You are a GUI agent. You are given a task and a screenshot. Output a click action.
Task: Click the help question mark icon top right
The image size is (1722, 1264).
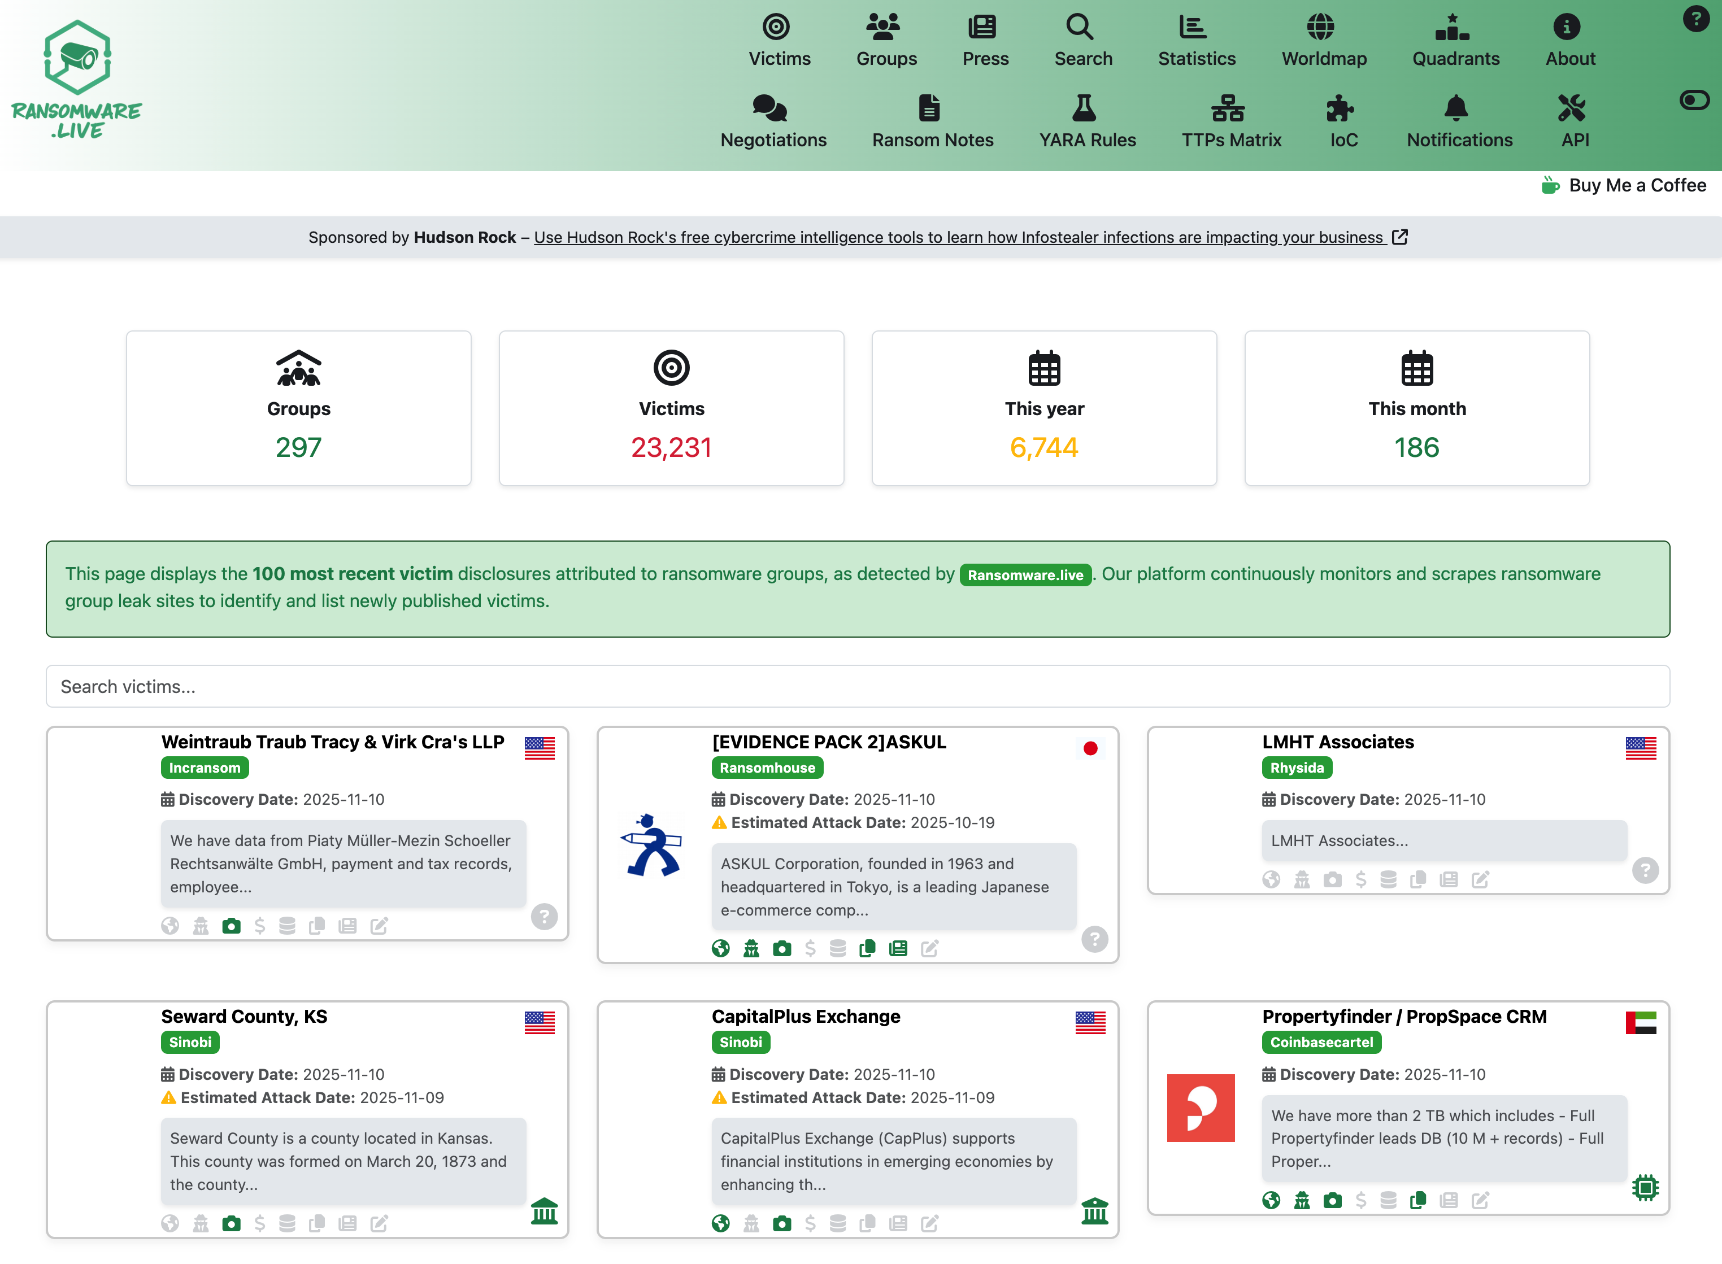coord(1695,19)
